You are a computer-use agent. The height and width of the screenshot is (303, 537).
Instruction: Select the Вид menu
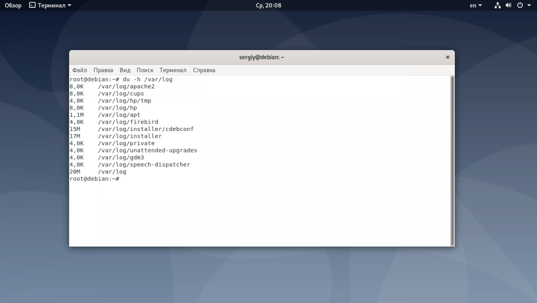125,70
